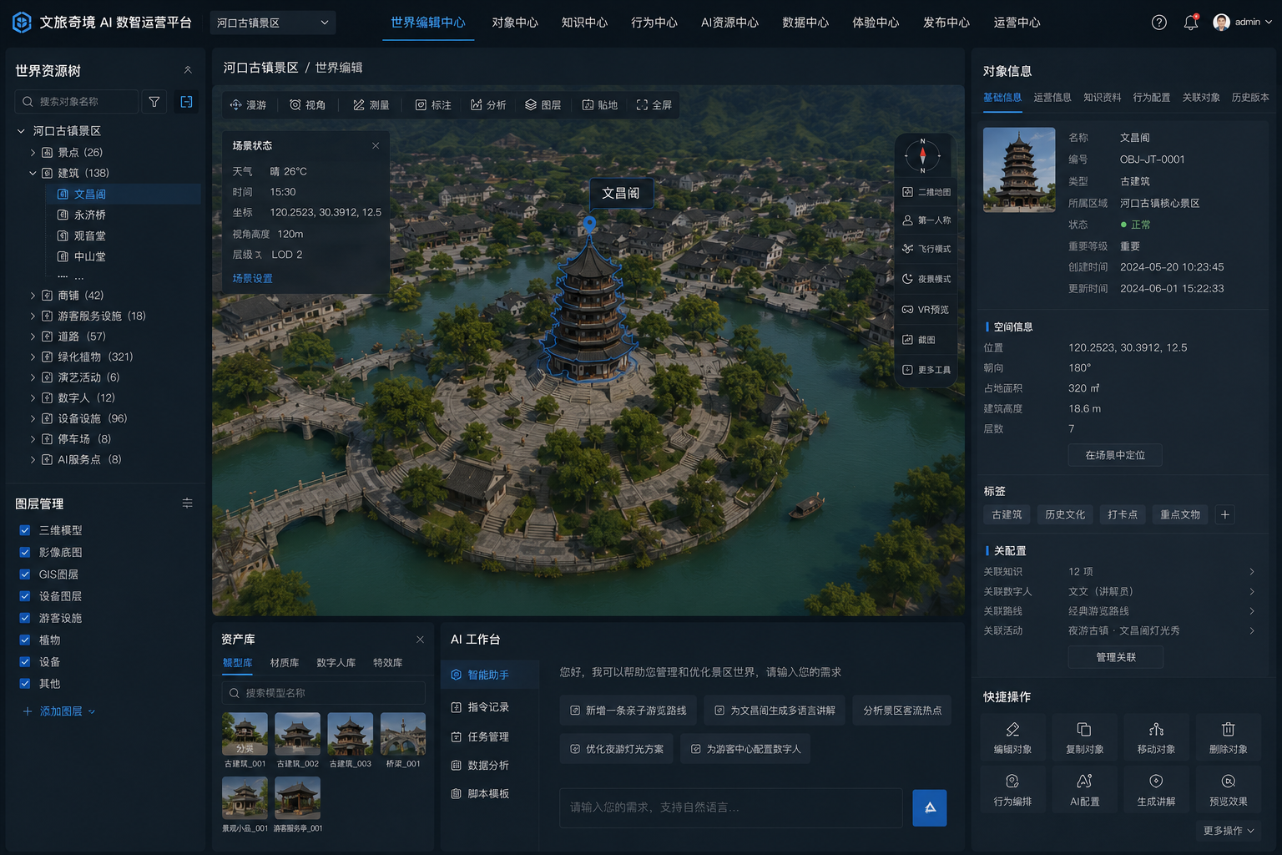This screenshot has width=1282, height=855.
Task: Select the annotate (标注) tool
Action: pos(433,105)
